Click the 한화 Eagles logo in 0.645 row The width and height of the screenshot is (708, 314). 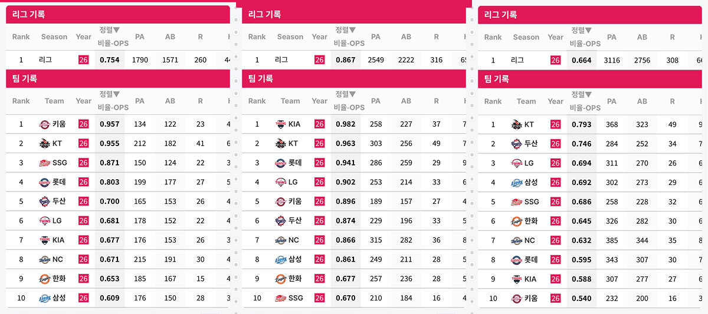coord(517,221)
